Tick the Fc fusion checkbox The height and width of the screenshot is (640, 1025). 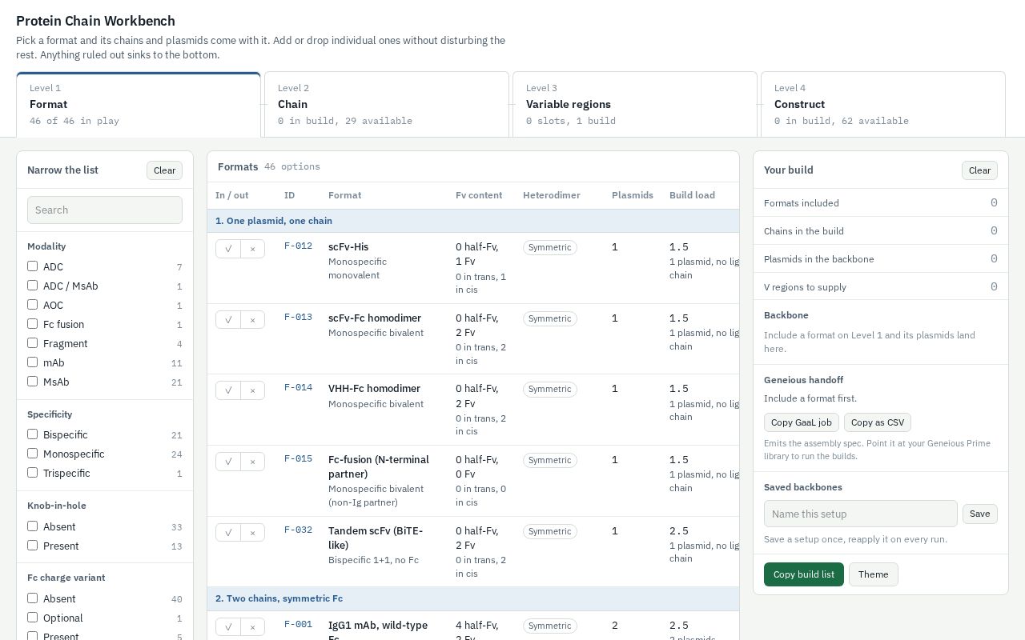tap(32, 323)
